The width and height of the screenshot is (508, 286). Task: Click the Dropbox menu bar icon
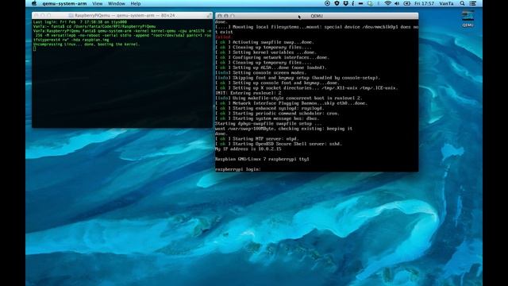(345, 3)
